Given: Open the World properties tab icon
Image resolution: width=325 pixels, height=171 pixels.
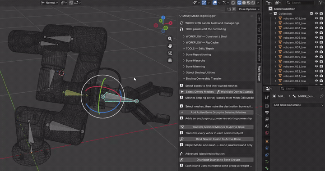Looking at the screenshot, I should click(267, 133).
